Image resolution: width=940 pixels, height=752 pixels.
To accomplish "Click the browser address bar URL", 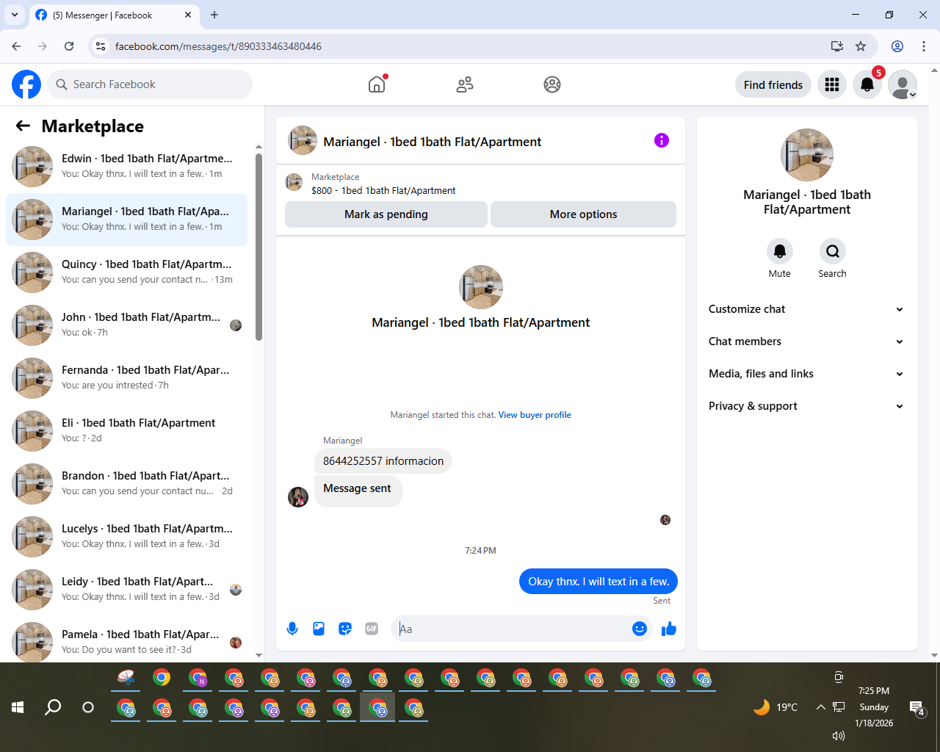I will pos(218,46).
